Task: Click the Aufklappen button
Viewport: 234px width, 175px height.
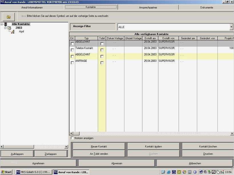Action: pos(17,154)
